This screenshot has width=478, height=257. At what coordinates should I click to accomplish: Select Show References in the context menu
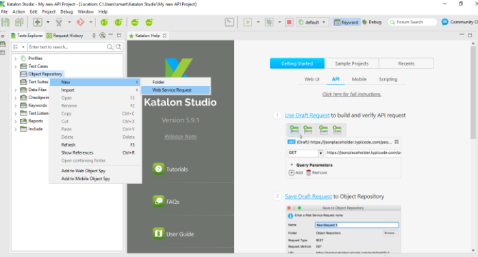click(95, 152)
